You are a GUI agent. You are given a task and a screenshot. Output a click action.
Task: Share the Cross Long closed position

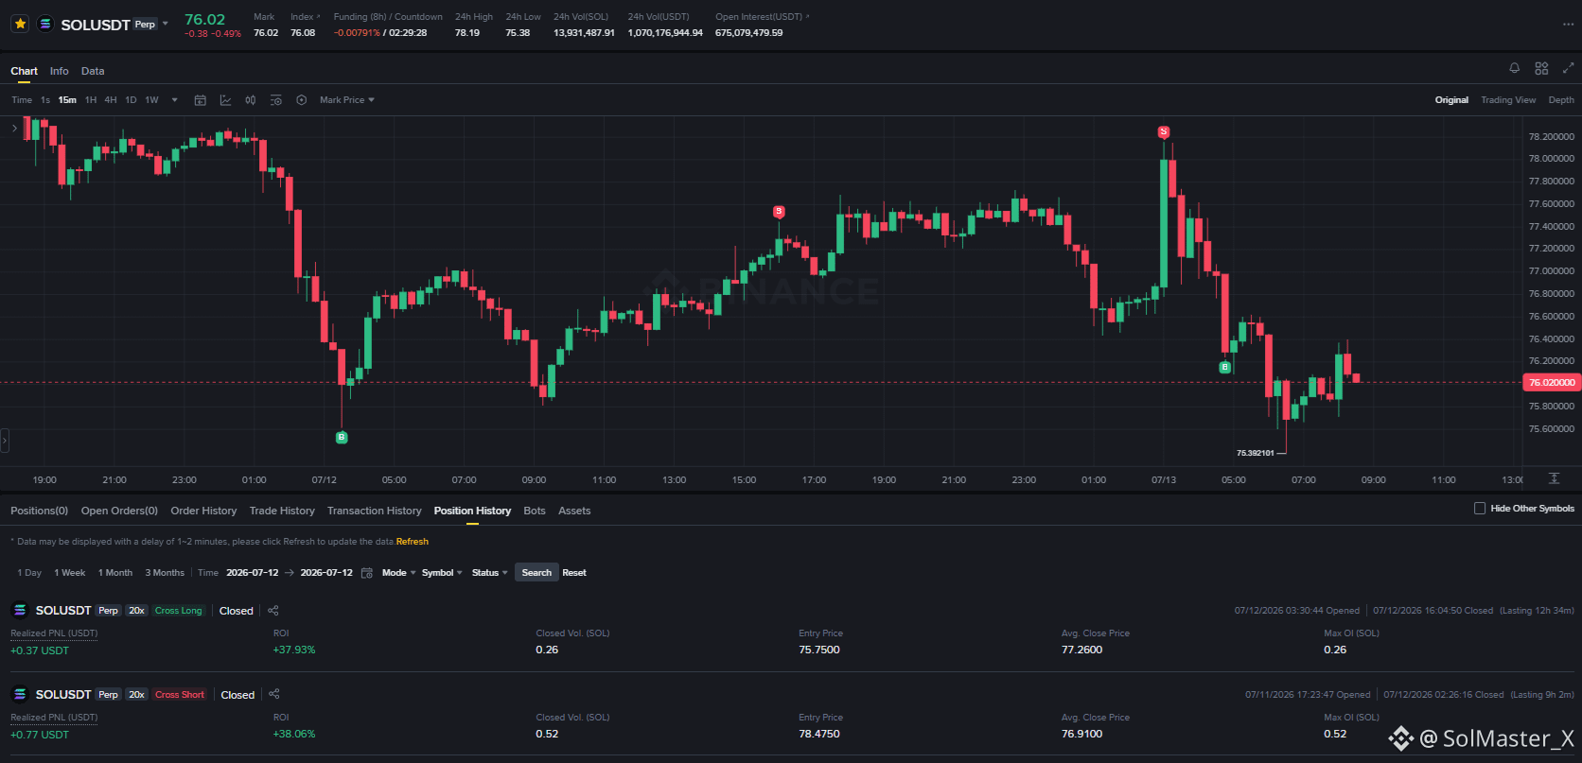pos(273,611)
